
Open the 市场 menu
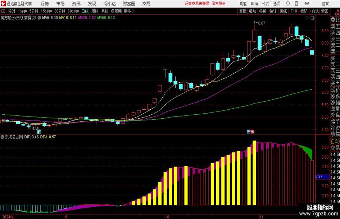[60, 4]
